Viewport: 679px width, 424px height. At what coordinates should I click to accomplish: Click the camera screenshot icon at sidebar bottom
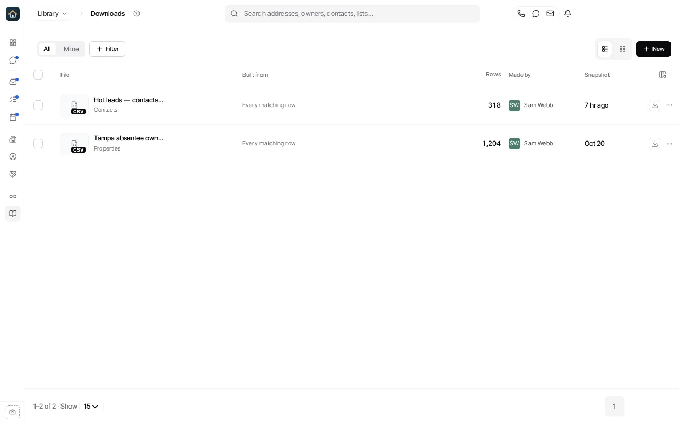coord(13,412)
